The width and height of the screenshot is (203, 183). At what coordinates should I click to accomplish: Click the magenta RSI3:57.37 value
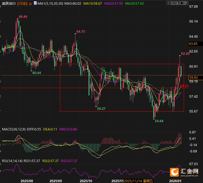tap(69, 161)
